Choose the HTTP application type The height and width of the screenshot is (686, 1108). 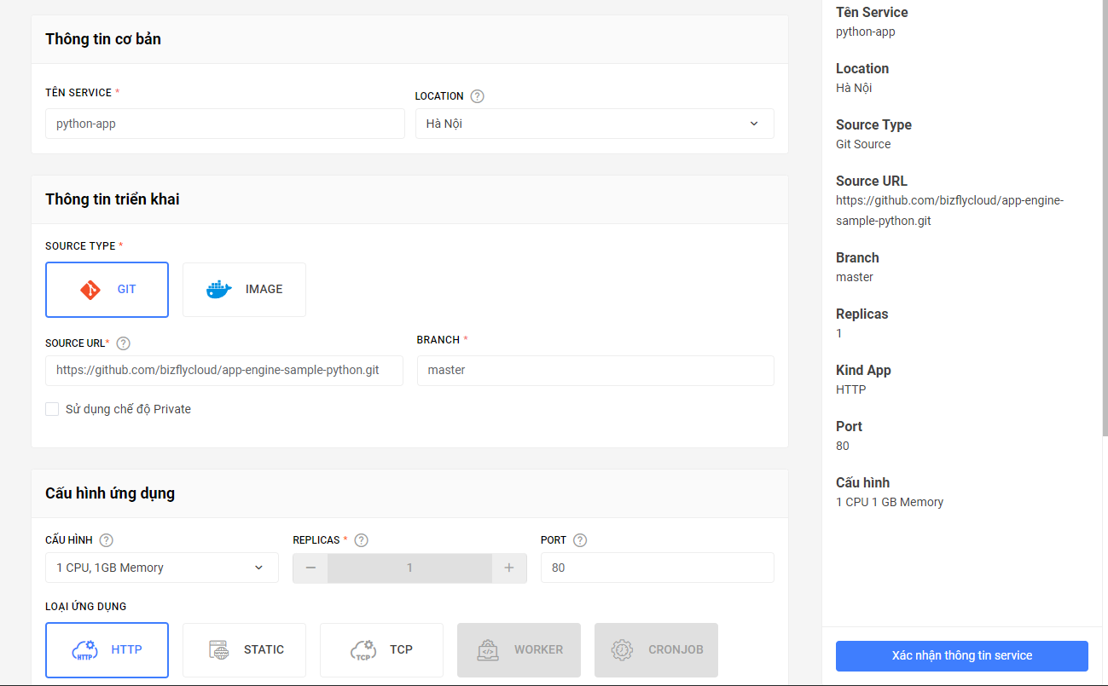point(107,649)
